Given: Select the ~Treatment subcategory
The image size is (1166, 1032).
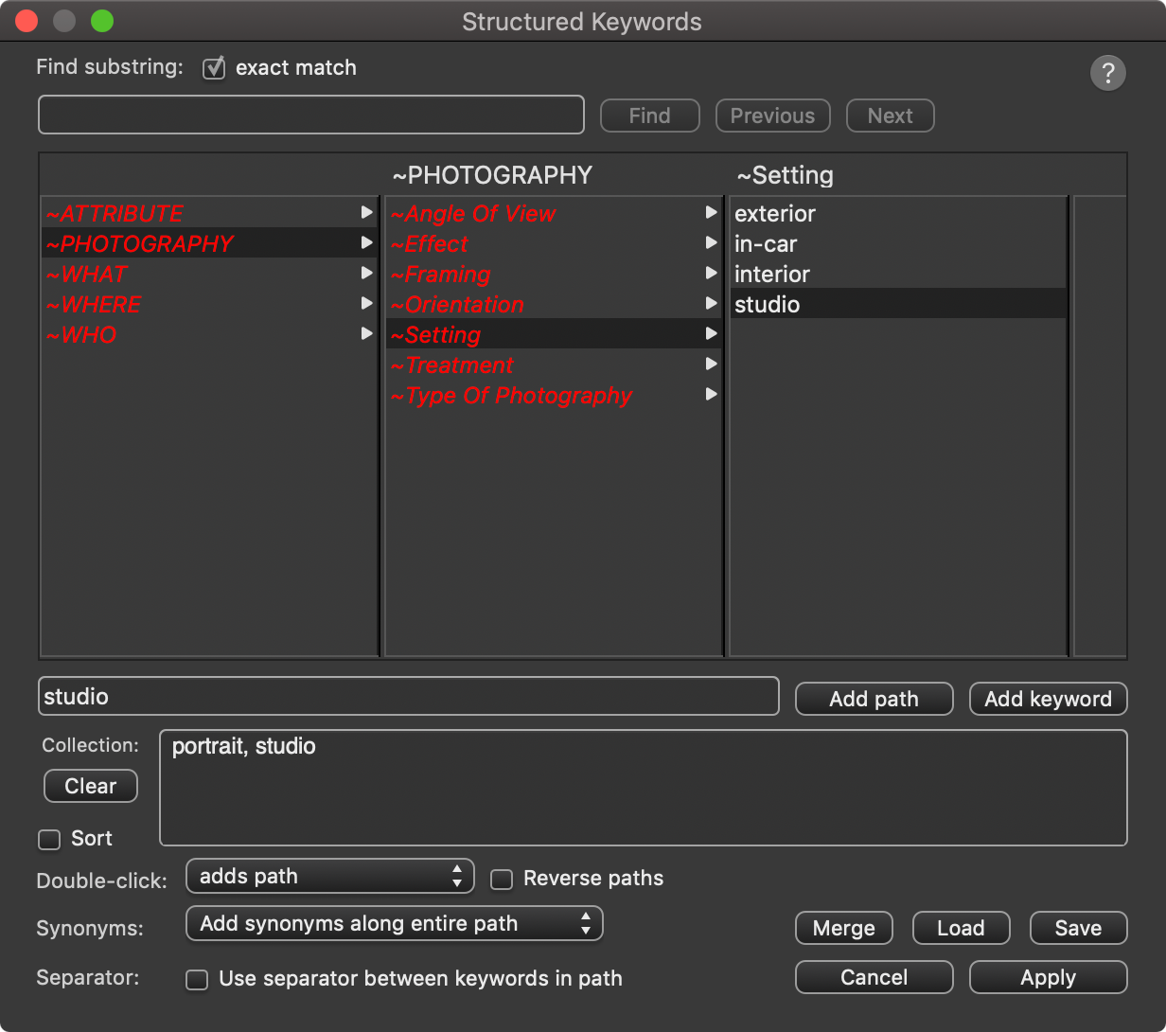Looking at the screenshot, I should pyautogui.click(x=554, y=365).
